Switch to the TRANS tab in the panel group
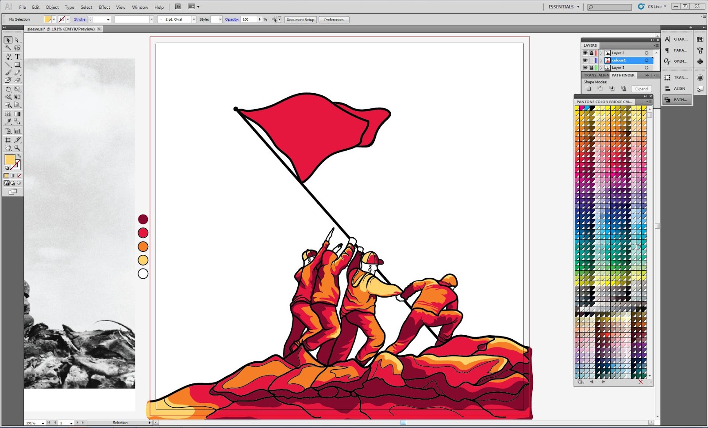The height and width of the screenshot is (428, 708). click(590, 75)
